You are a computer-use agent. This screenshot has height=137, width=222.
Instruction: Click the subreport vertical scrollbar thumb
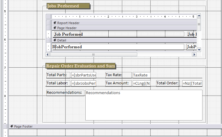pos(199,24)
